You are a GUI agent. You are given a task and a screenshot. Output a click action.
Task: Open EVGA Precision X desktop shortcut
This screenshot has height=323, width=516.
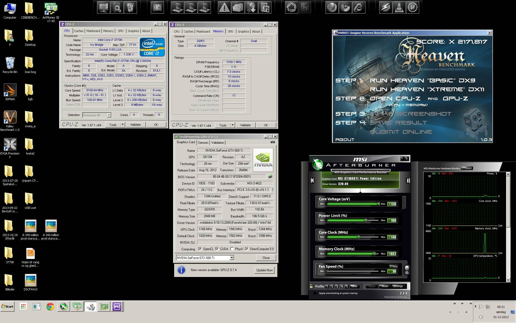(x=10, y=148)
